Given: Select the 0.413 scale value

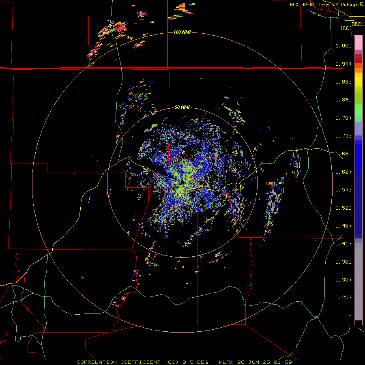Looking at the screenshot, I should coord(344,244).
